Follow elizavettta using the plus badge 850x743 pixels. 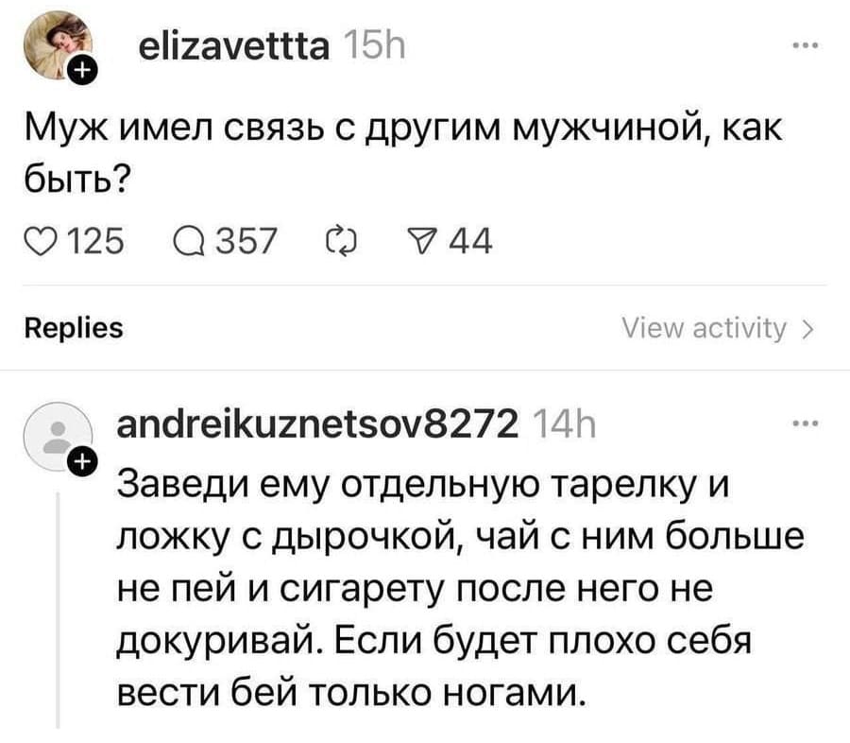click(82, 68)
